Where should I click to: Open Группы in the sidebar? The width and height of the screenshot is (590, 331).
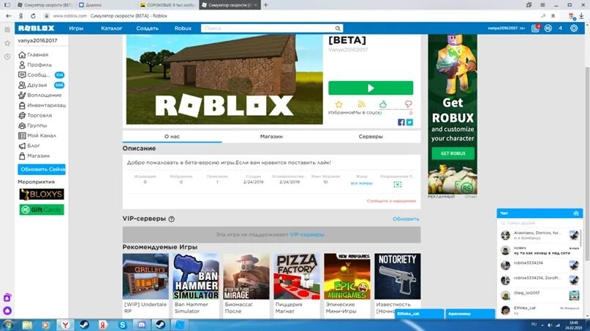pyautogui.click(x=33, y=125)
